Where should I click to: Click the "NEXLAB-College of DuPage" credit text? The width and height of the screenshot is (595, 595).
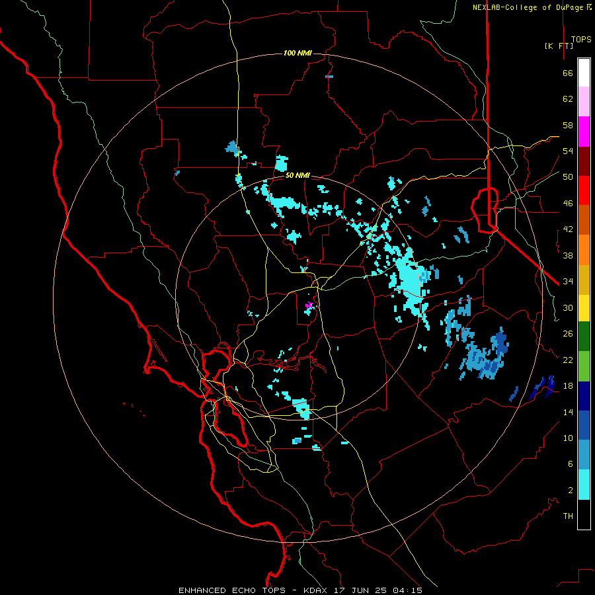(x=529, y=7)
